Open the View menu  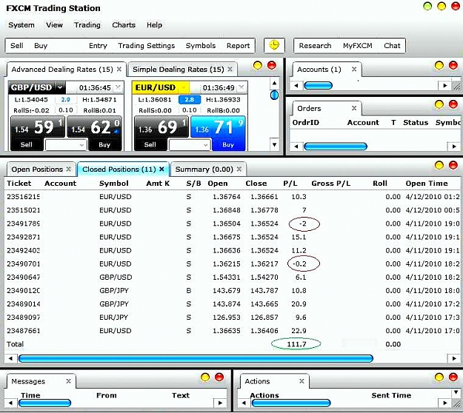54,25
